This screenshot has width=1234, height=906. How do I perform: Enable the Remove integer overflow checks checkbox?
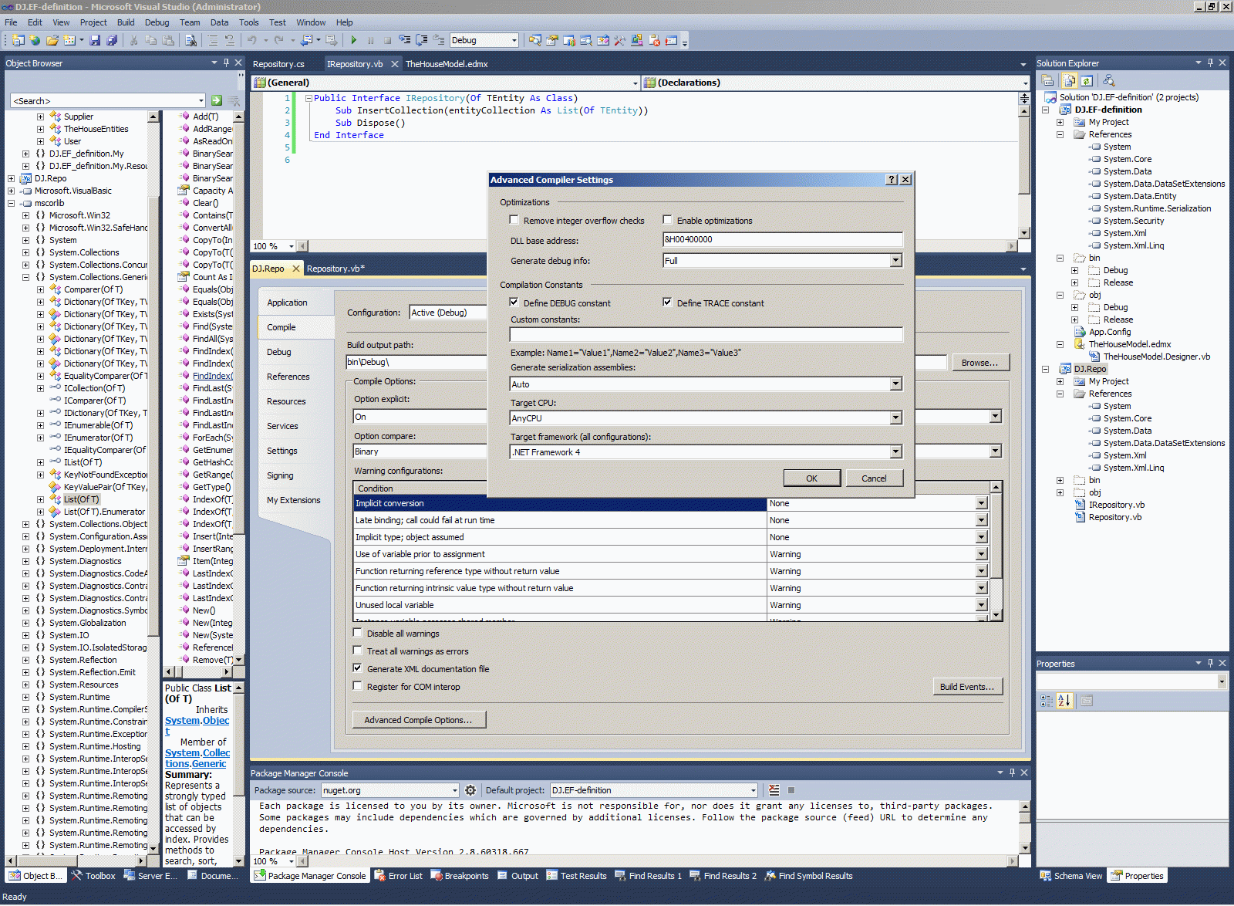point(514,220)
